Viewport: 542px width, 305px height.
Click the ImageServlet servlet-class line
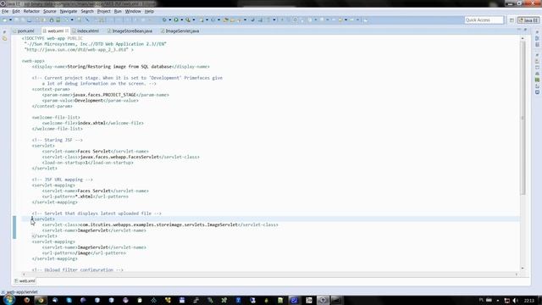(160, 225)
